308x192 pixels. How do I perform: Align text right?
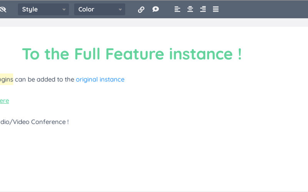click(203, 9)
